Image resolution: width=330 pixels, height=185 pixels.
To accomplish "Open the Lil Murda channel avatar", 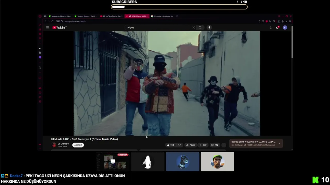I will pyautogui.click(x=54, y=145).
